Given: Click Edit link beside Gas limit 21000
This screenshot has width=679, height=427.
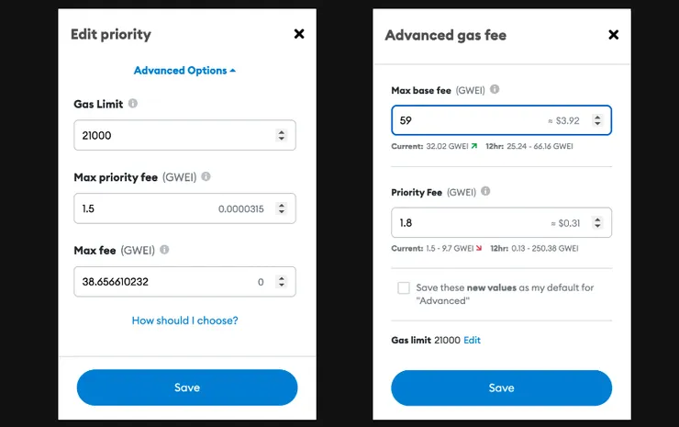Looking at the screenshot, I should [472, 340].
